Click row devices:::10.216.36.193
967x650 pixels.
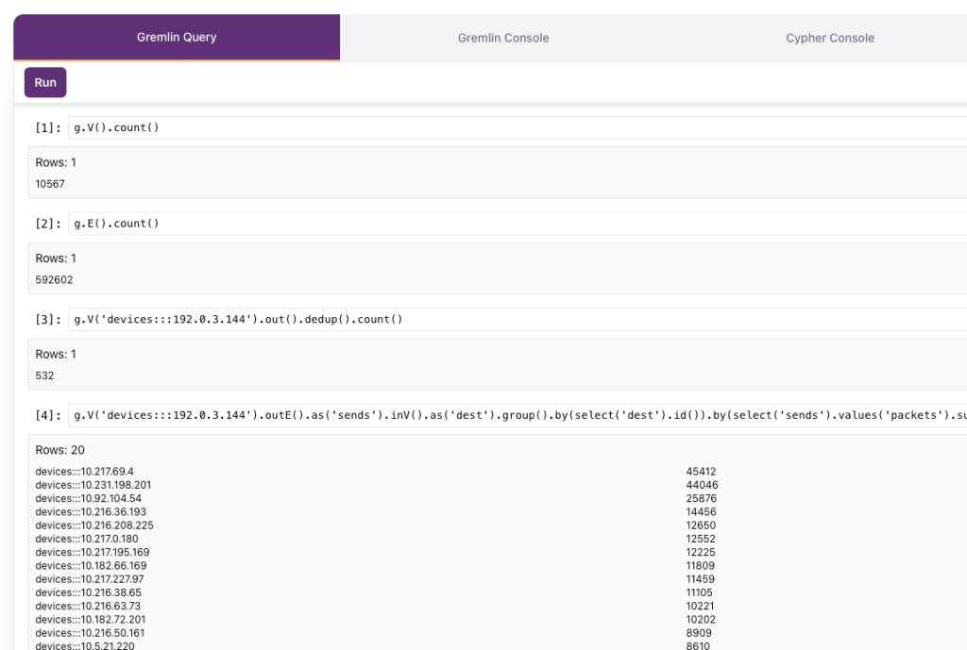point(91,512)
